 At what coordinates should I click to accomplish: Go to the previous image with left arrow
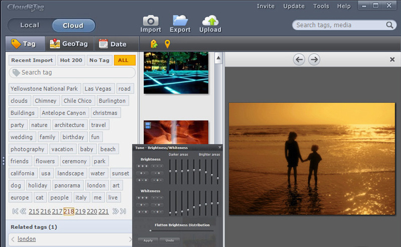(299, 60)
